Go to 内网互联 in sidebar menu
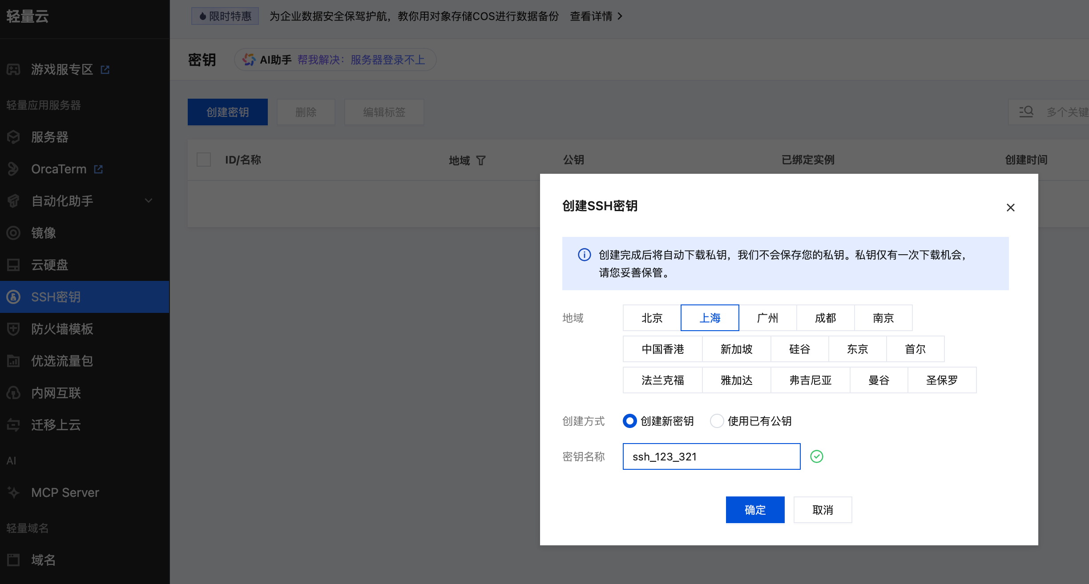1089x584 pixels. (x=56, y=393)
